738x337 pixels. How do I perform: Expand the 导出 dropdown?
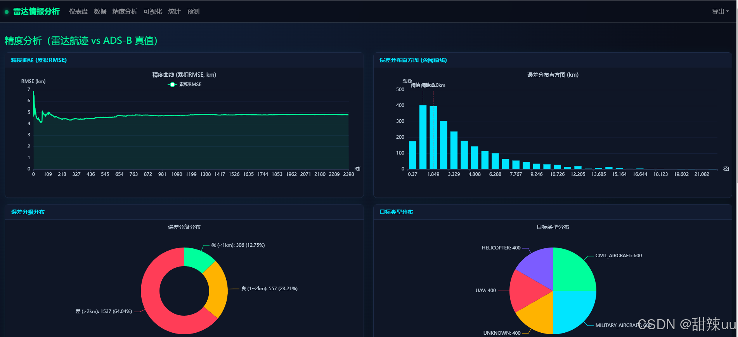tap(720, 12)
